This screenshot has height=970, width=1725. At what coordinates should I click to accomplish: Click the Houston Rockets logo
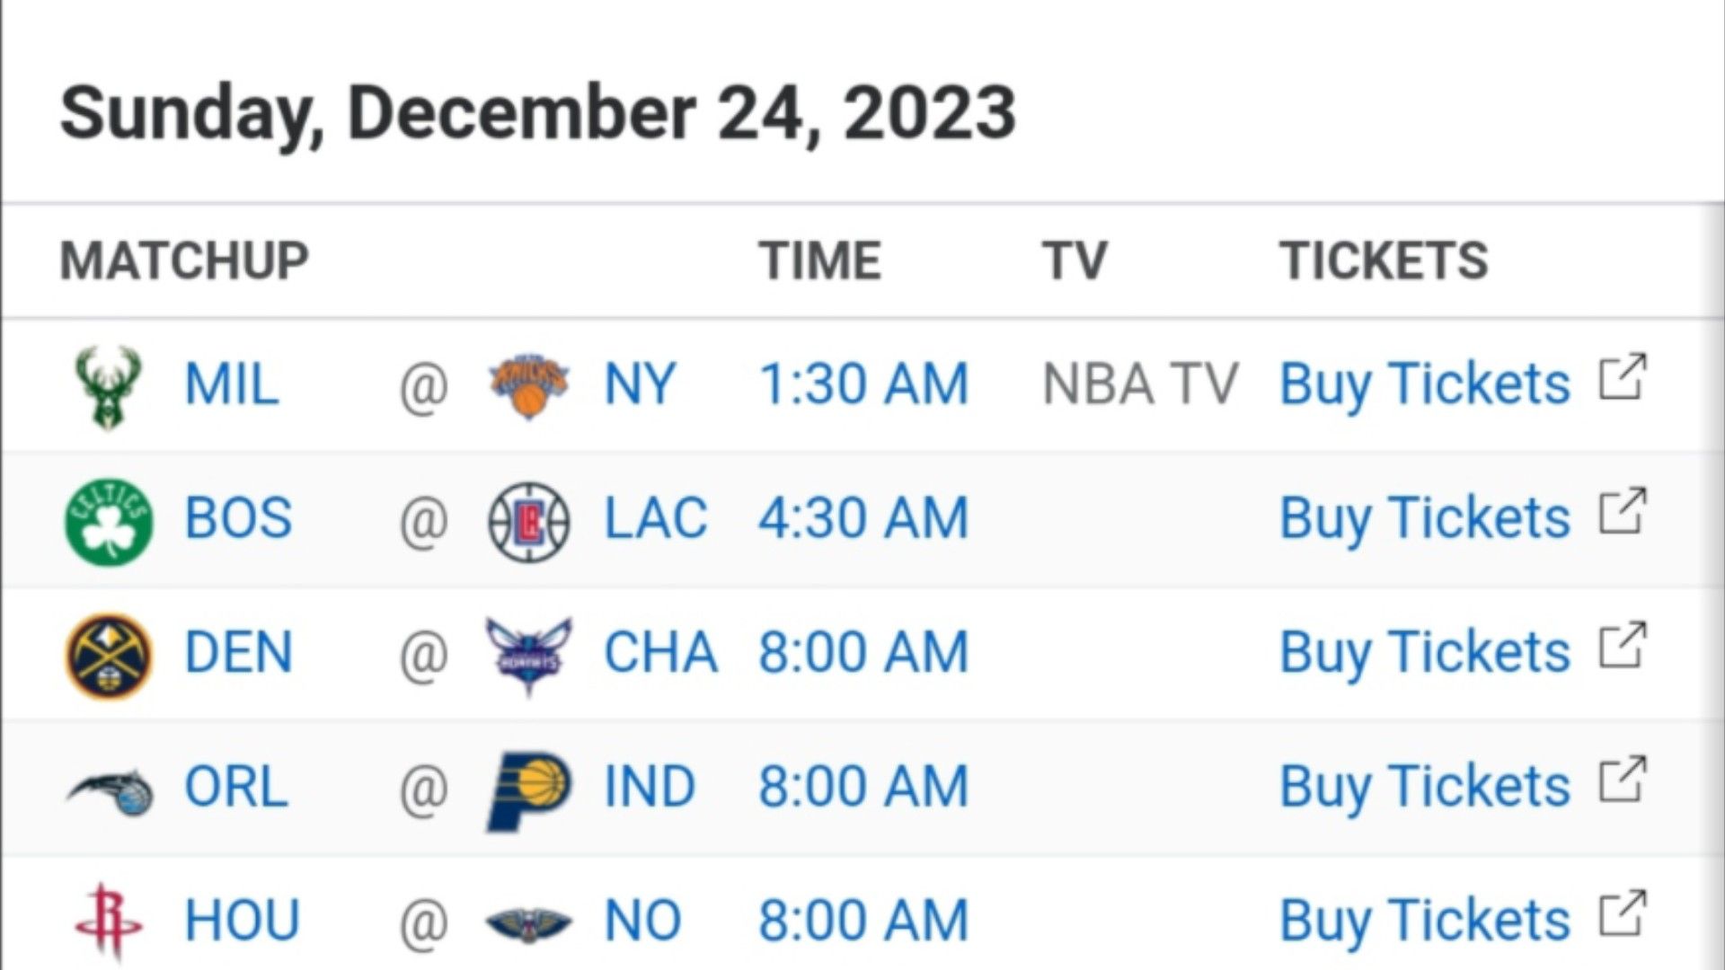coord(108,922)
